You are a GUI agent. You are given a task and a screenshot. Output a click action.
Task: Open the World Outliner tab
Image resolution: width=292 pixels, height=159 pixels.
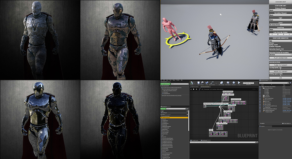265,80
